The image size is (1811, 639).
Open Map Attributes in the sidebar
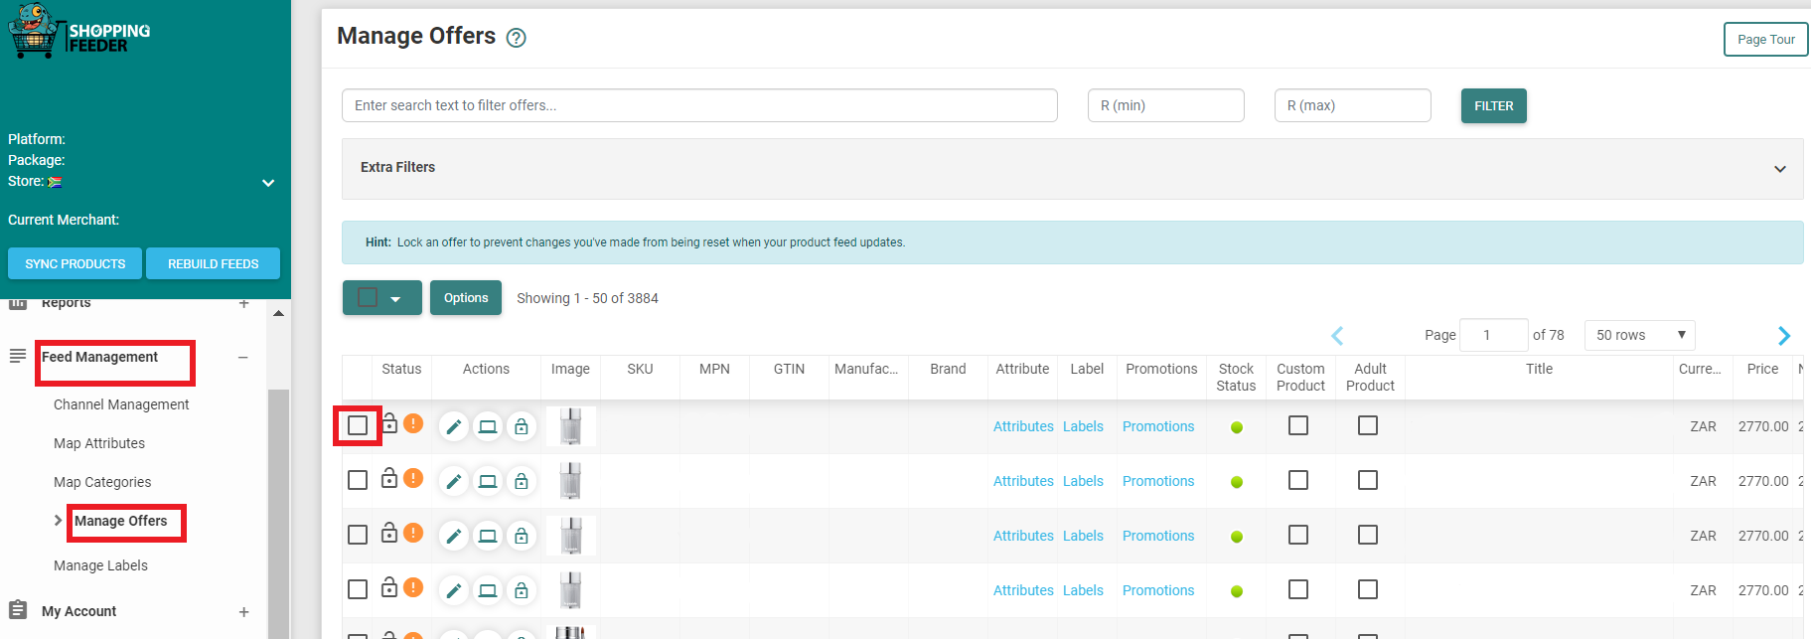tap(99, 443)
